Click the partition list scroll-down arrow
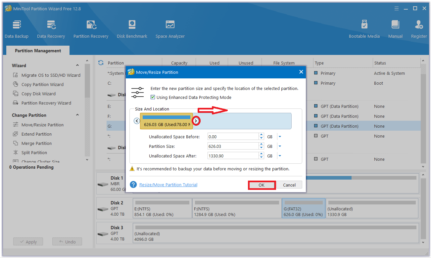The height and width of the screenshot is (258, 431). coord(423,166)
